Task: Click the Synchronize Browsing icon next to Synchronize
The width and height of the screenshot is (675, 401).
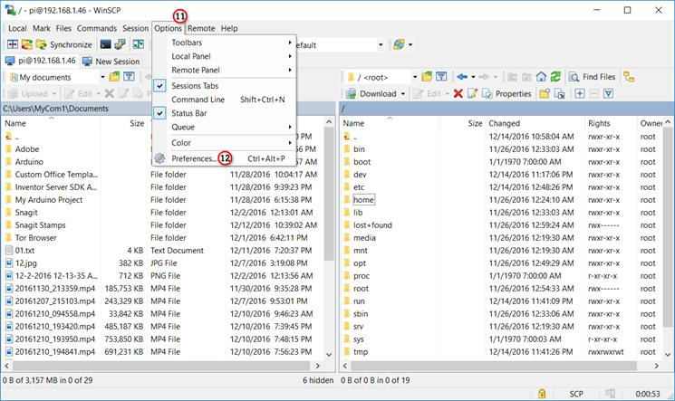Action: [x=26, y=44]
